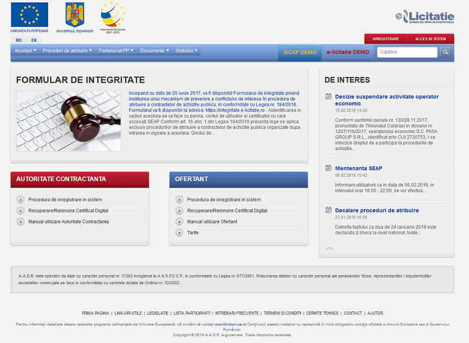Open the Statistici menu
469x343 pixels.
187,51
